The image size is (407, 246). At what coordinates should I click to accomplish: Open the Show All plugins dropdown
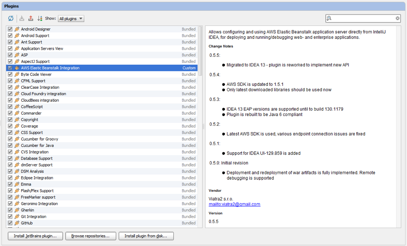point(71,19)
